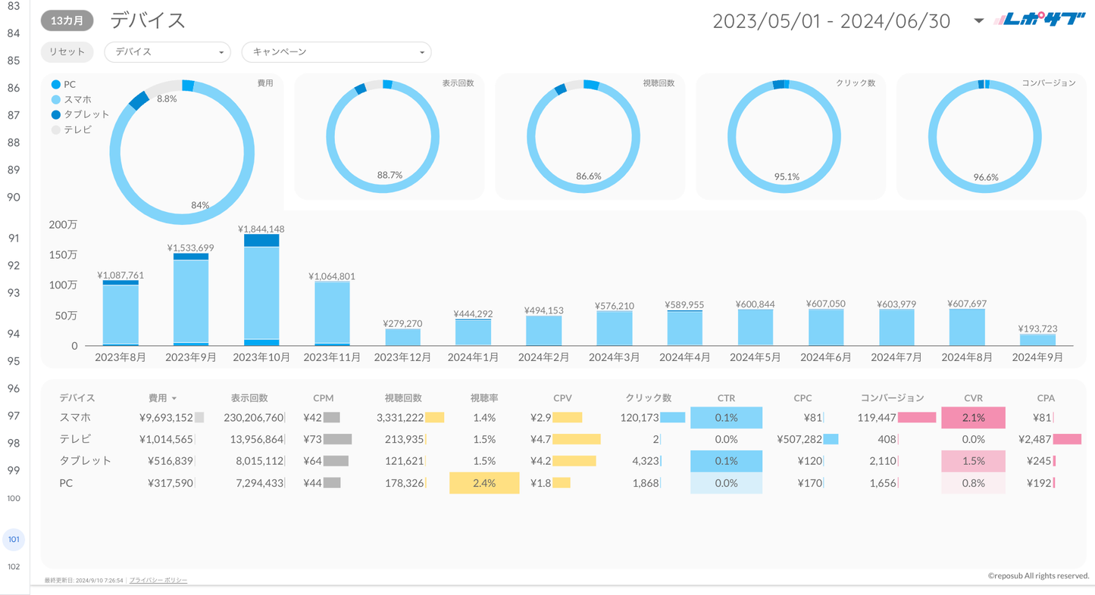The image size is (1095, 595).
Task: Click the 13カ月 badge
Action: [67, 20]
